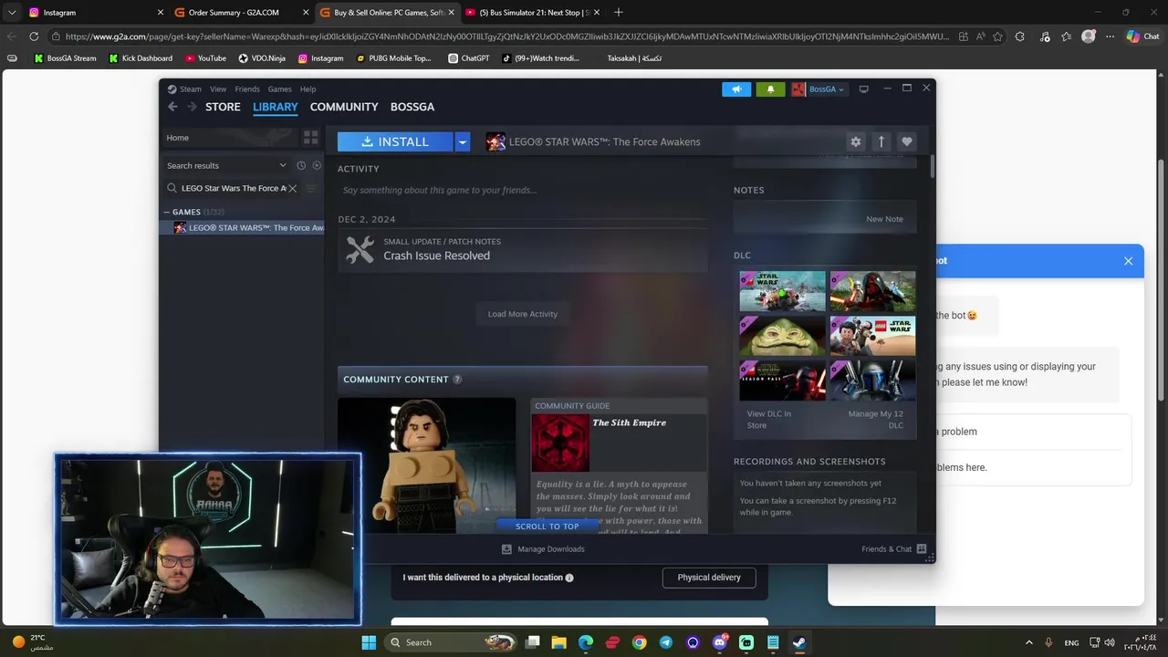This screenshot has height=657, width=1168.
Task: Open Telegram from the taskbar
Action: point(666,642)
